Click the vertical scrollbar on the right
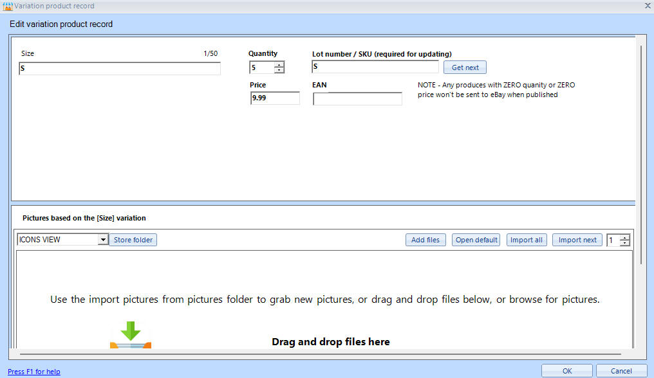 point(642,154)
